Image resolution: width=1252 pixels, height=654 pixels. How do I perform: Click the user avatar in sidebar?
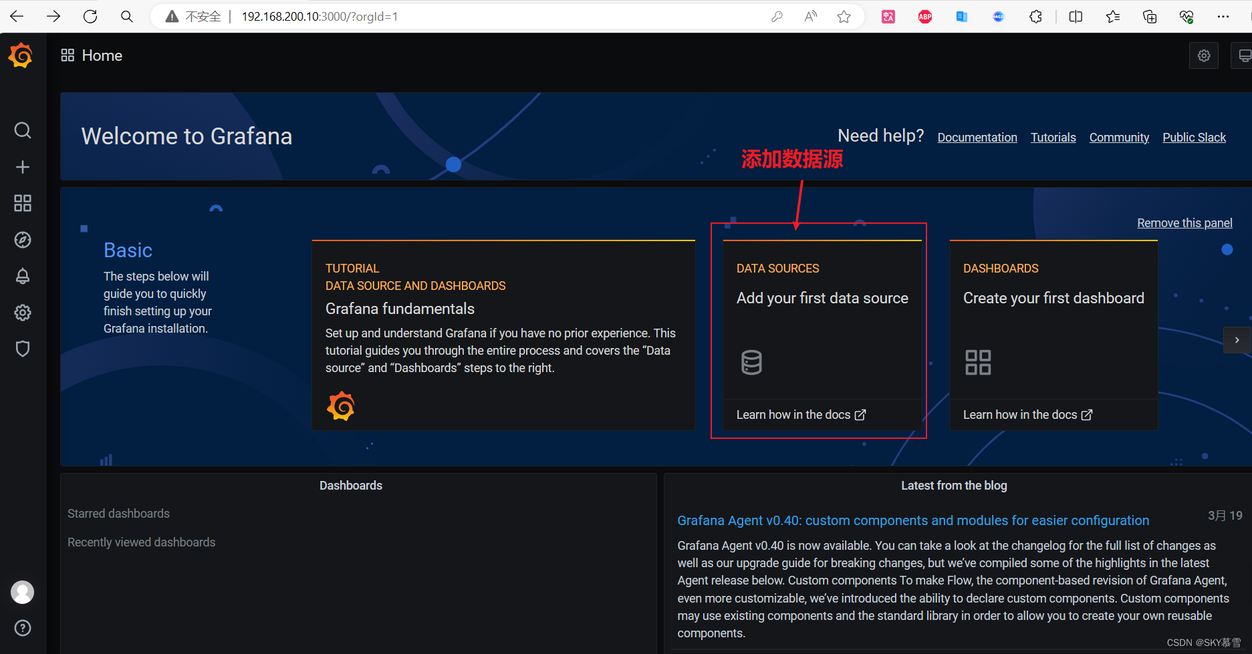pos(23,592)
